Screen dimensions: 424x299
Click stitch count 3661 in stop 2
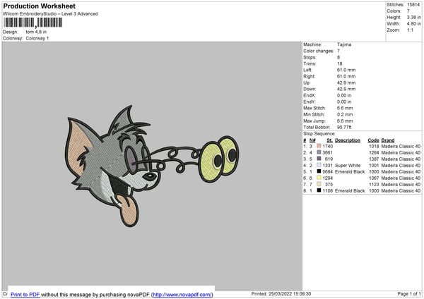click(327, 152)
